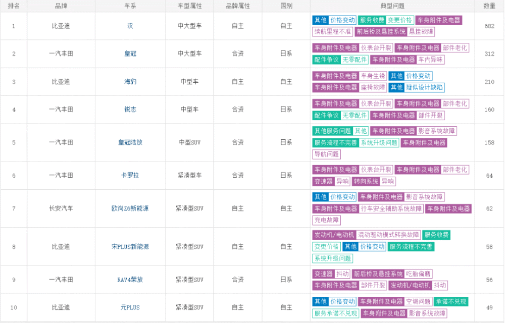The width and height of the screenshot is (505, 323).
Task: Open the 汉 car series link
Action: [x=130, y=26]
